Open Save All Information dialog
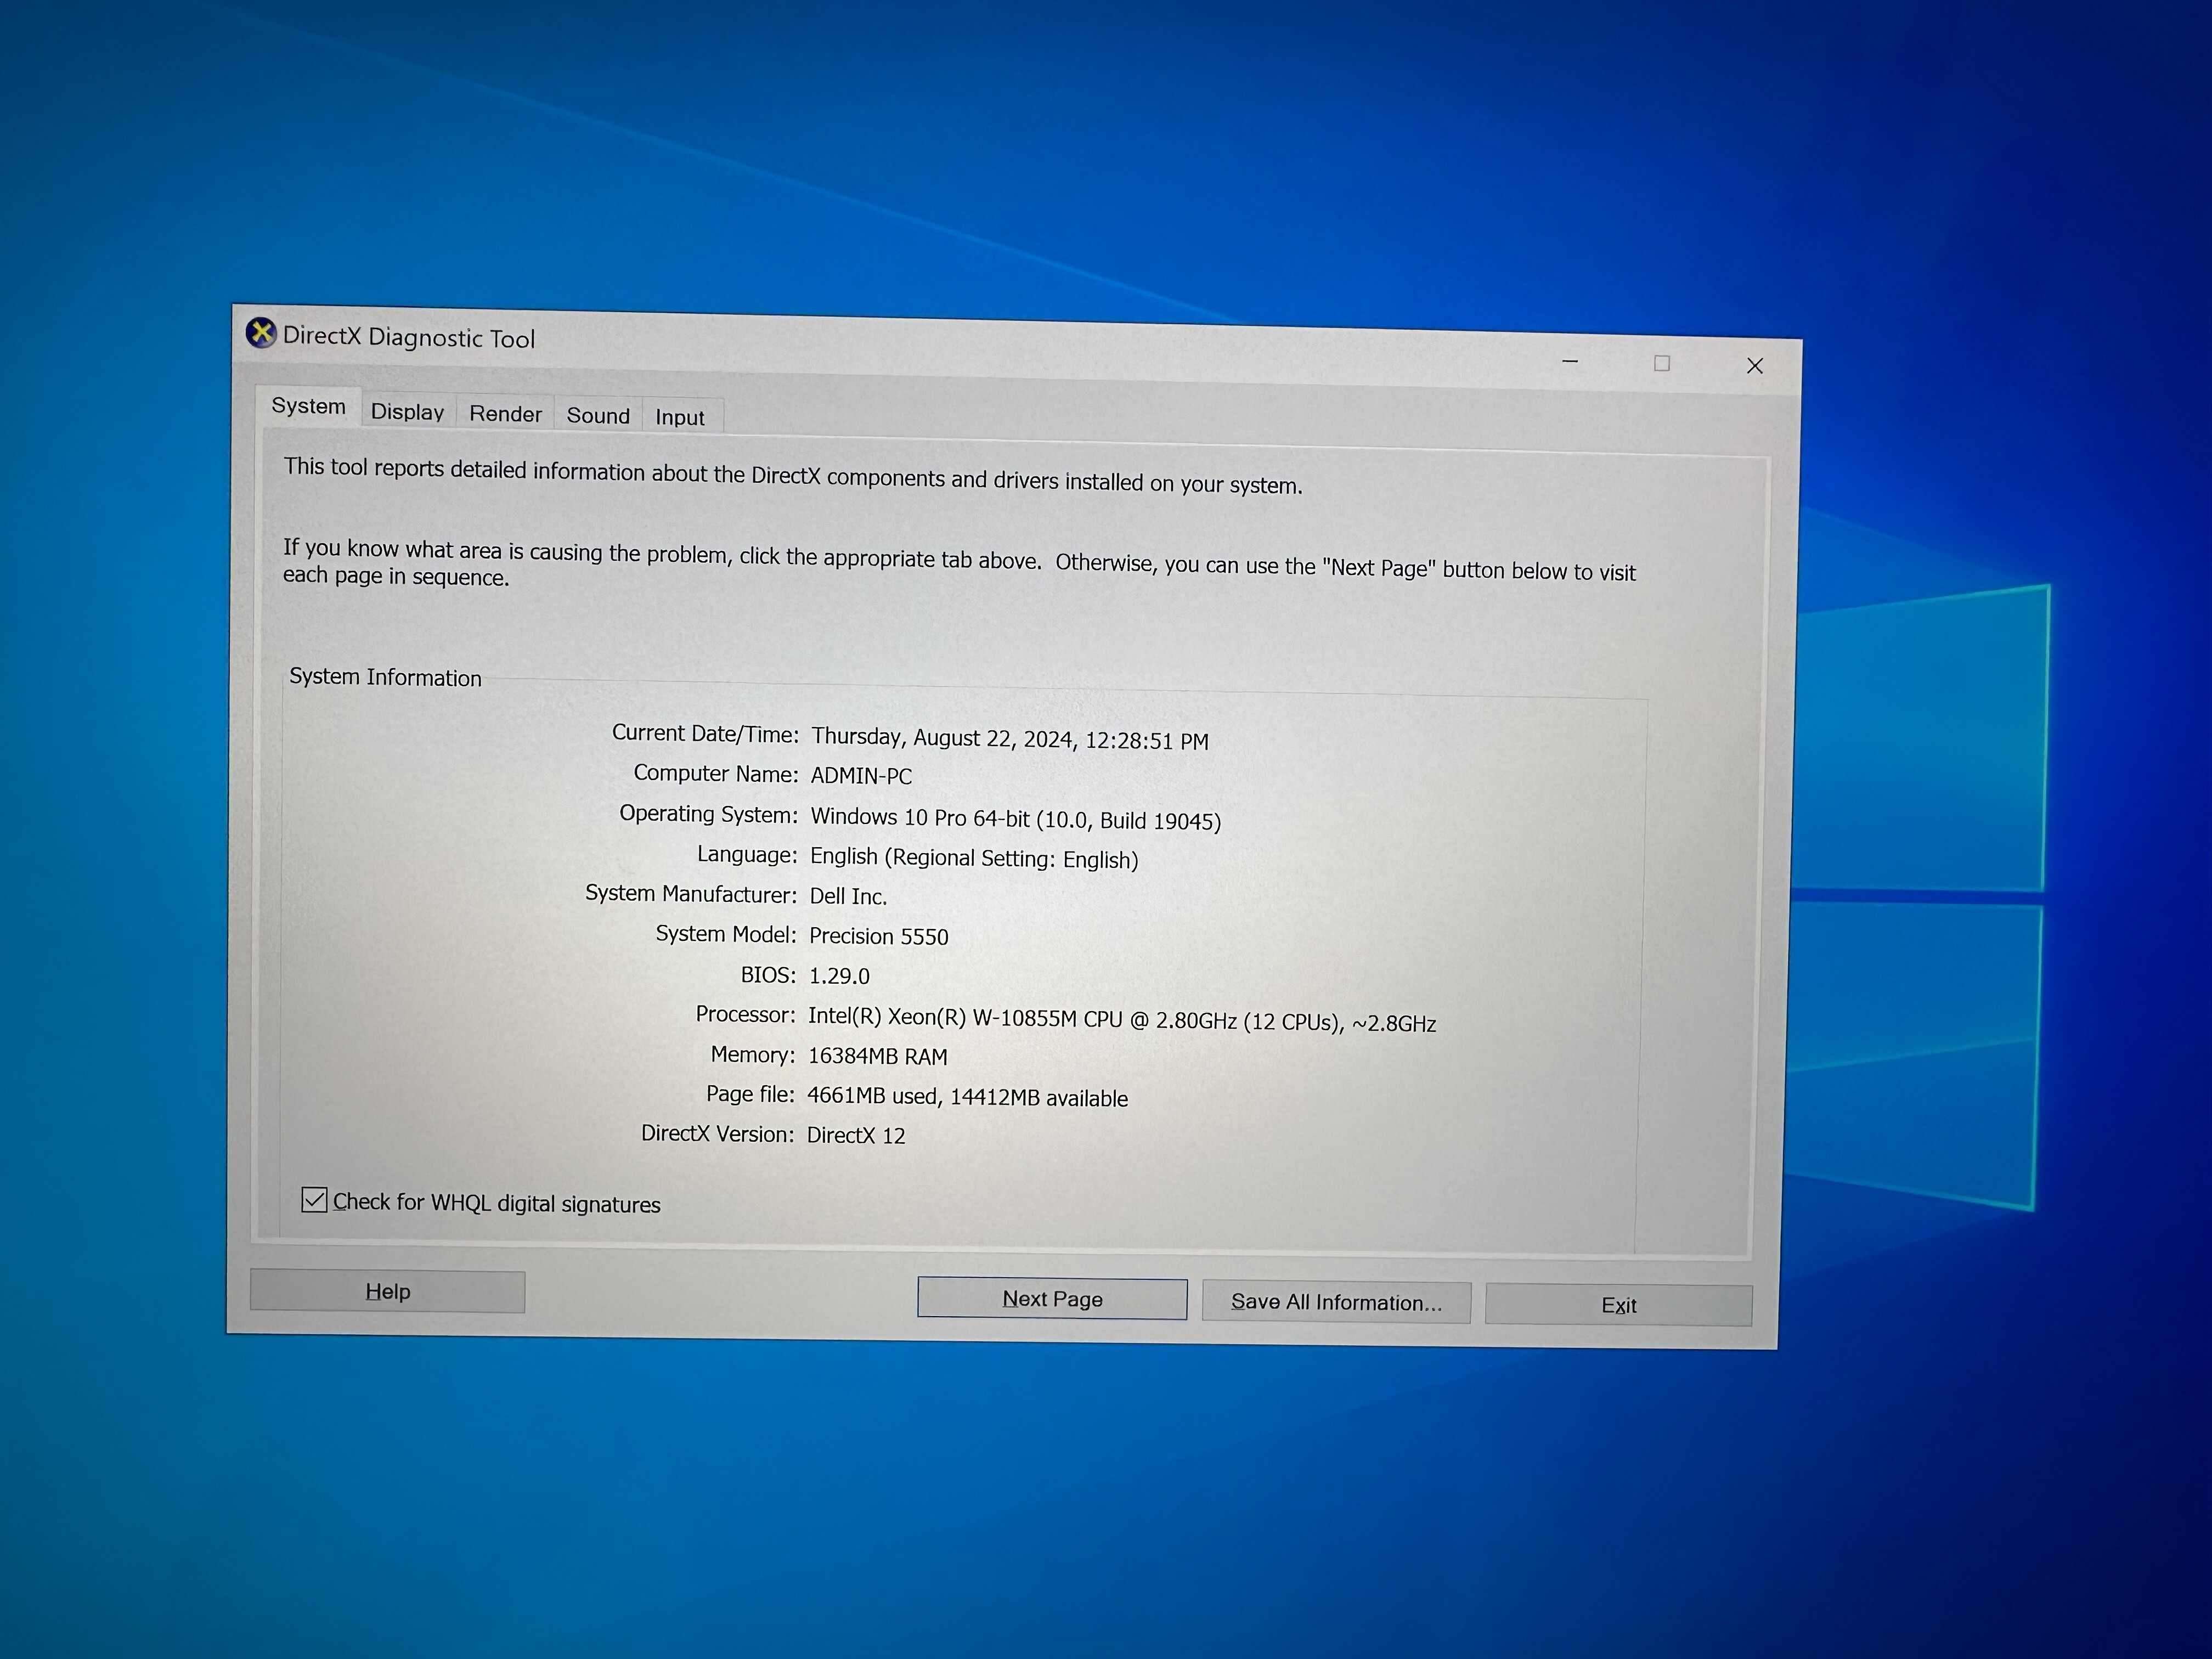Viewport: 2212px width, 1659px height. (x=1336, y=1302)
